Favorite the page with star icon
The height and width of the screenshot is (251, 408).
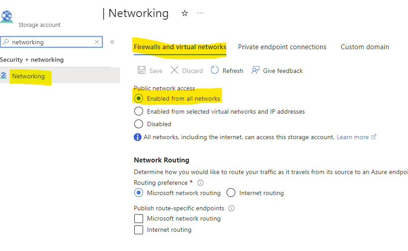(185, 13)
